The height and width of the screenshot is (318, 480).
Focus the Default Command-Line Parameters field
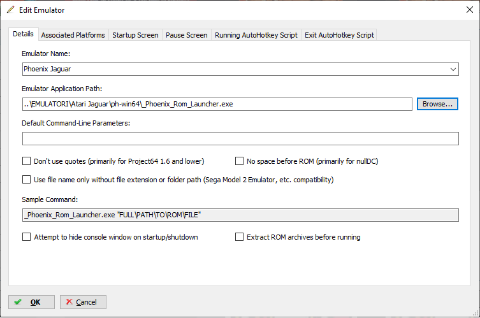click(x=240, y=139)
